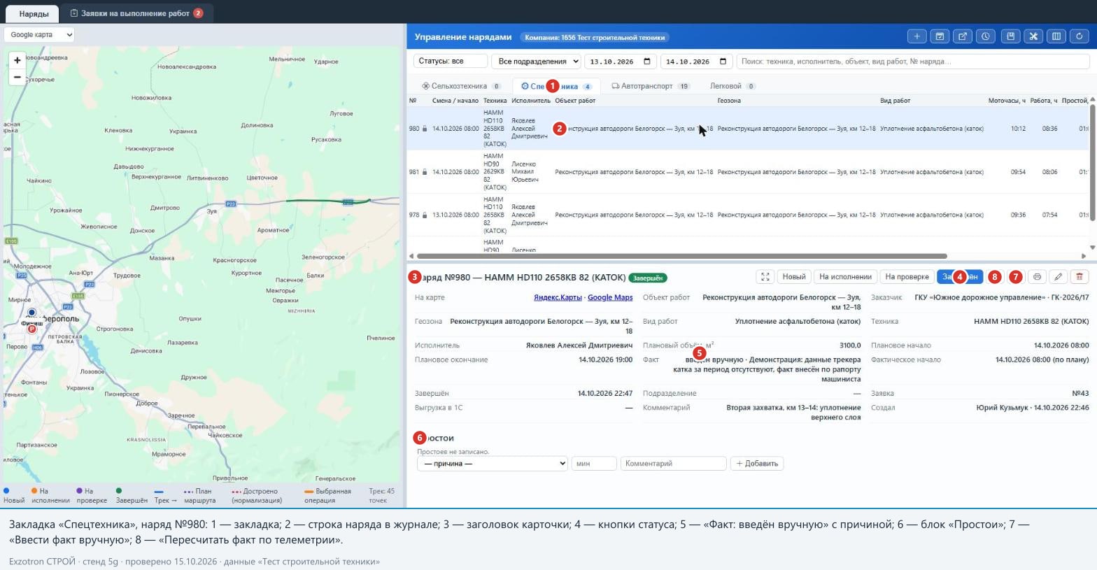
Task: Edit the order with the pencil icon
Action: click(x=1059, y=277)
